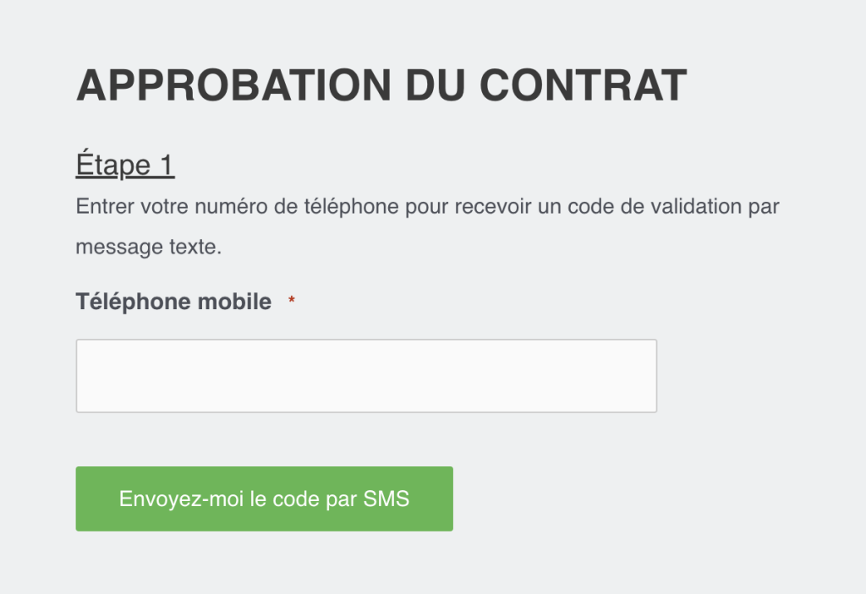Click the number "1" in the step heading
The height and width of the screenshot is (594, 866).
(166, 165)
